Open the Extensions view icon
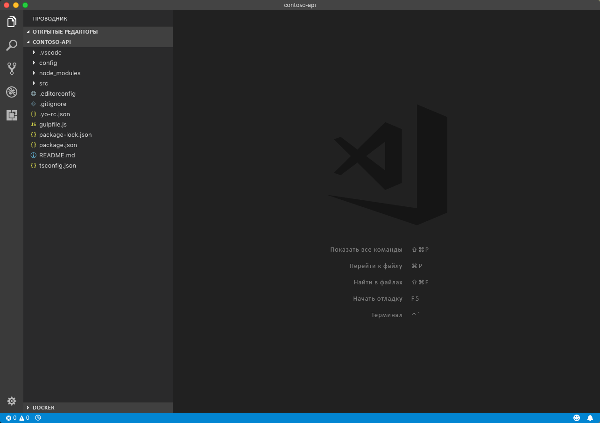 [x=12, y=115]
